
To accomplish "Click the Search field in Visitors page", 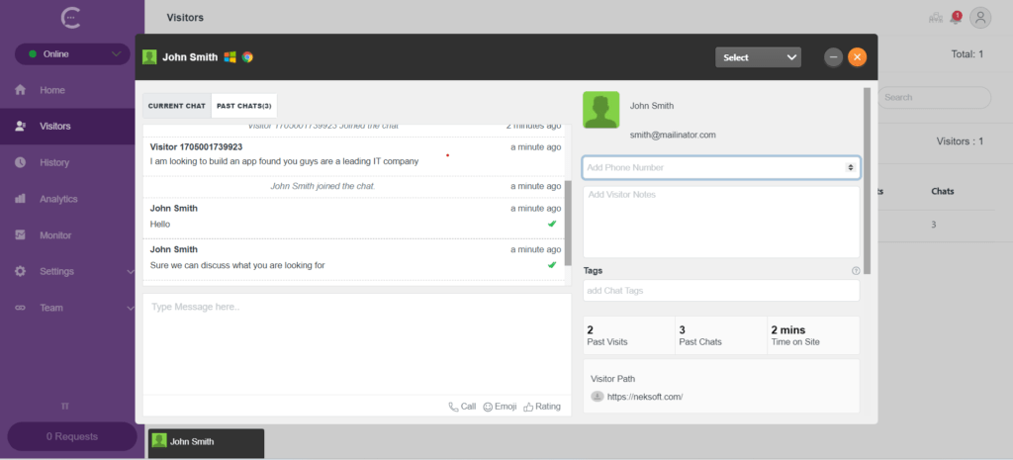I will [934, 98].
